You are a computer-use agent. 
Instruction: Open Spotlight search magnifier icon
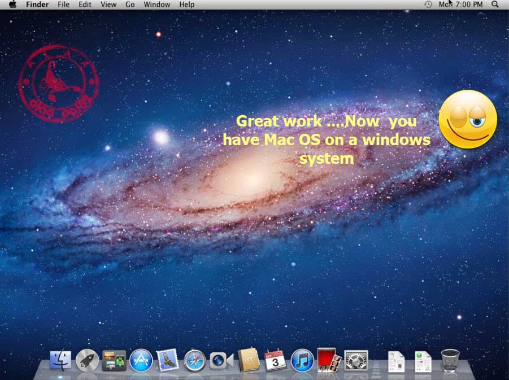495,5
